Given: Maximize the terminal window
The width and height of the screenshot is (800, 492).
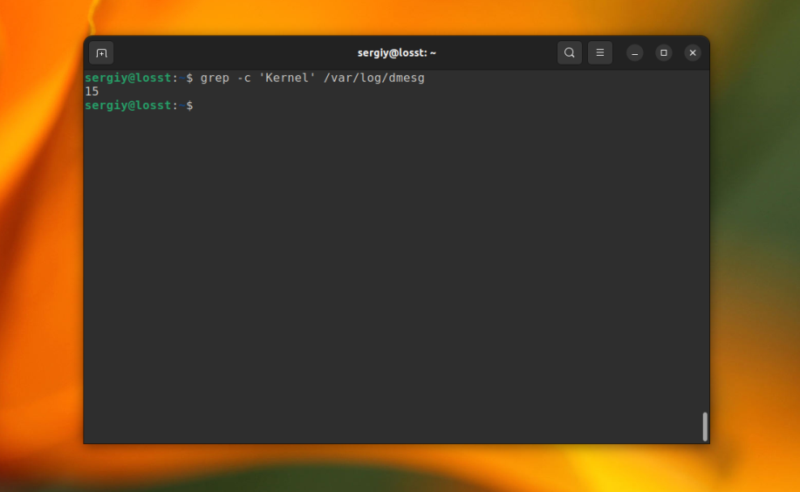Looking at the screenshot, I should pos(664,53).
